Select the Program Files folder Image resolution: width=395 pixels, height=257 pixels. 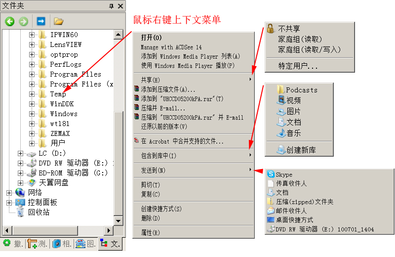click(x=76, y=74)
